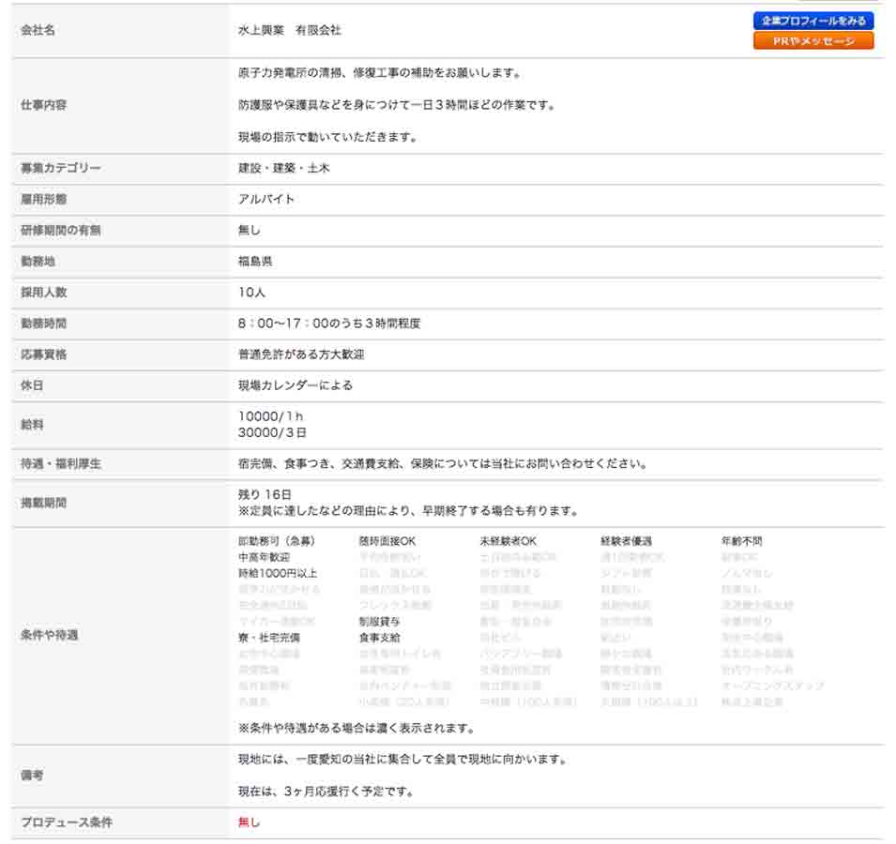Click the 福島県 work location value
The image size is (896, 844).
255,262
